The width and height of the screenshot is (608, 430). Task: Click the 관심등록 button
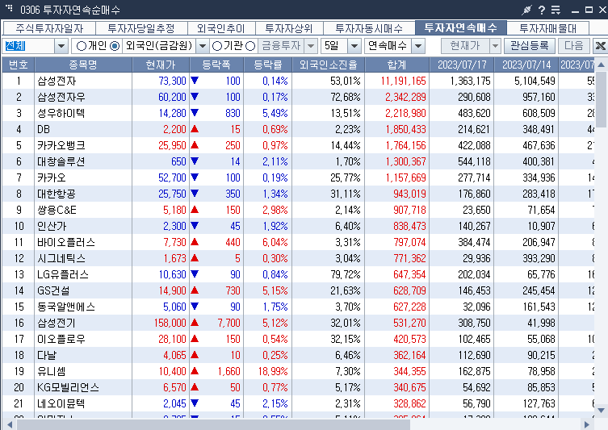pos(530,46)
